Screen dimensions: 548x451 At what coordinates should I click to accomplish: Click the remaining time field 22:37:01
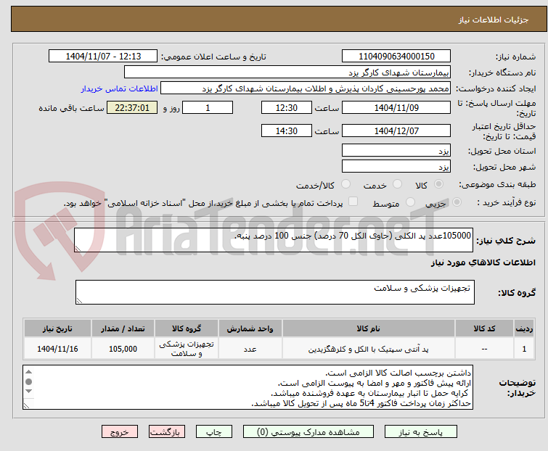(x=132, y=107)
